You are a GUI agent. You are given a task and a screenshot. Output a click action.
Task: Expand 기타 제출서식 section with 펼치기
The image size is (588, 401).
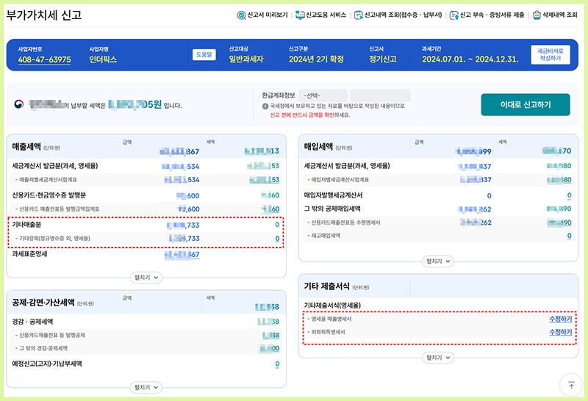[x=439, y=358]
